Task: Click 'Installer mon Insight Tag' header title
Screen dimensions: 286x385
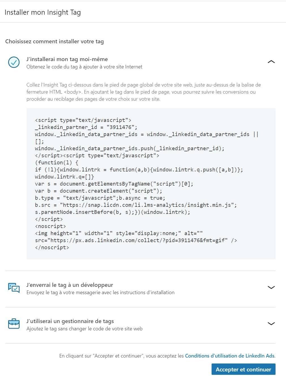Action: 43,12
